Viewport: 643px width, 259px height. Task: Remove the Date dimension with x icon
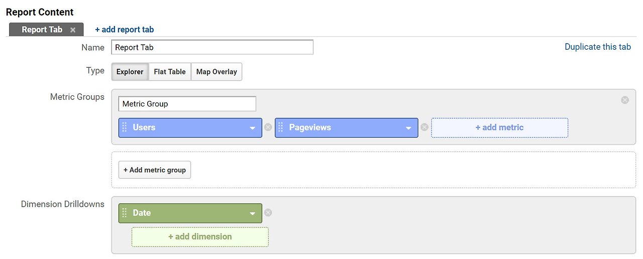[268, 213]
